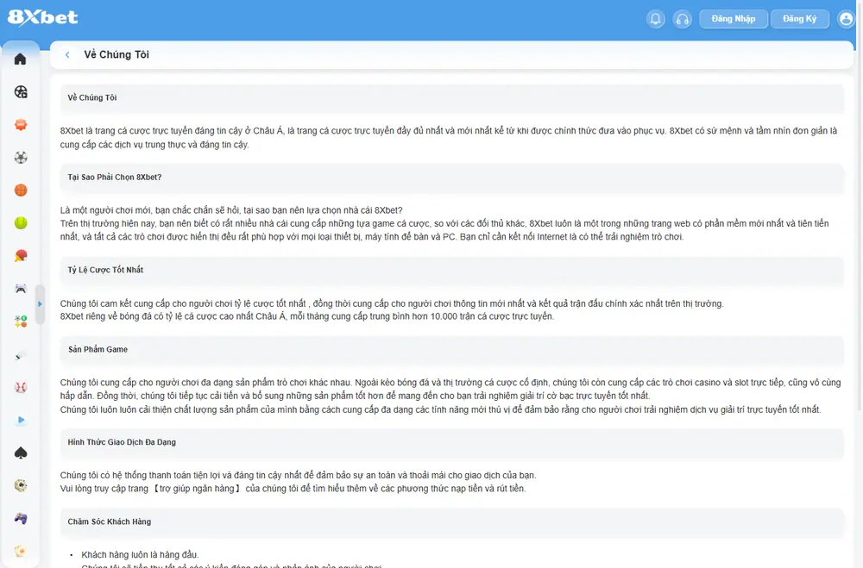Click the Đăng Nhập login button
Image resolution: width=863 pixels, height=568 pixels.
click(733, 19)
